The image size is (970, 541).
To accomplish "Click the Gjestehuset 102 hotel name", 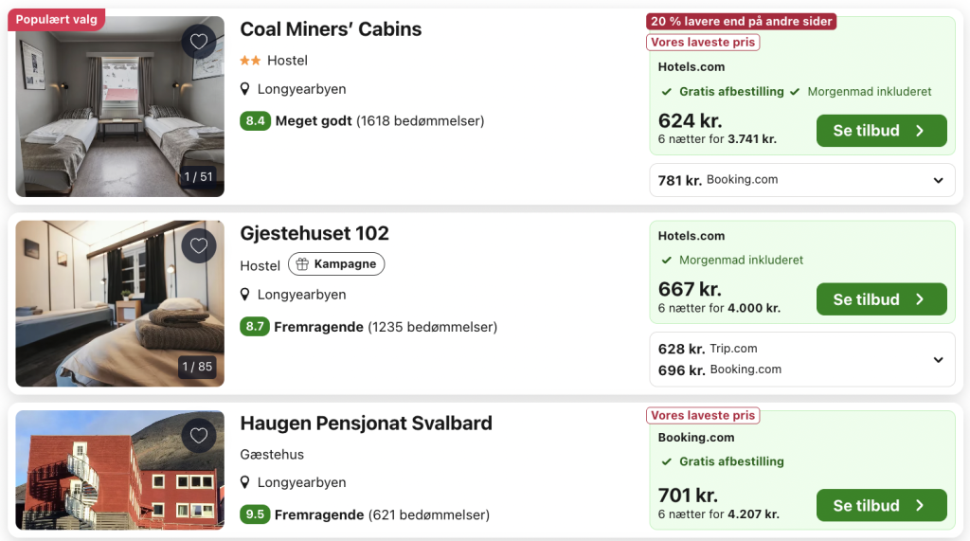I will click(x=314, y=234).
